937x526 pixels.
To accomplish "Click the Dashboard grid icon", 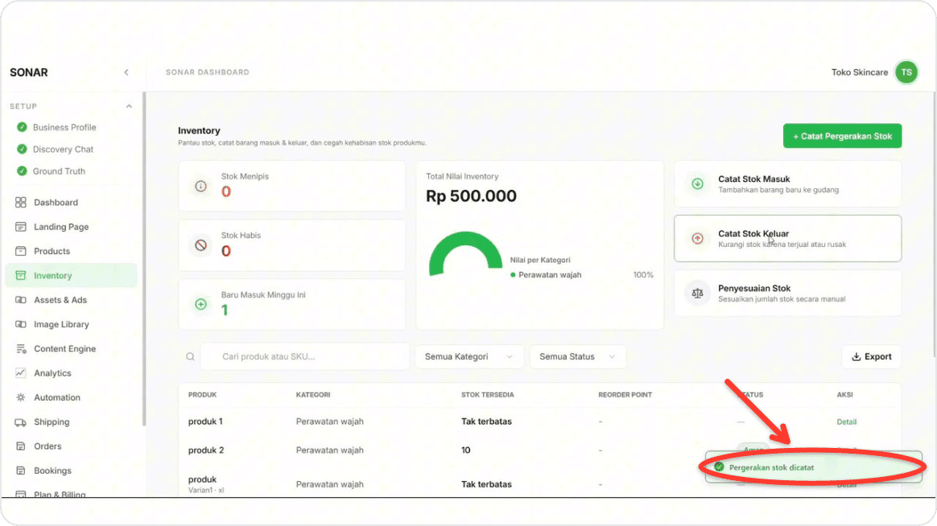I will click(21, 203).
